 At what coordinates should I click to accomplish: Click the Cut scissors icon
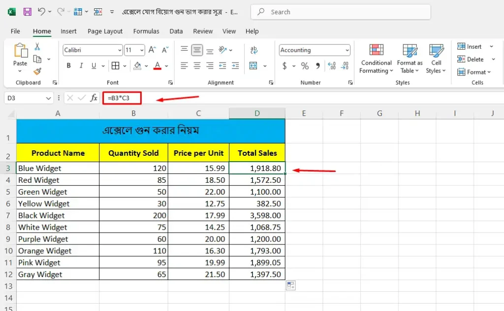pos(37,47)
